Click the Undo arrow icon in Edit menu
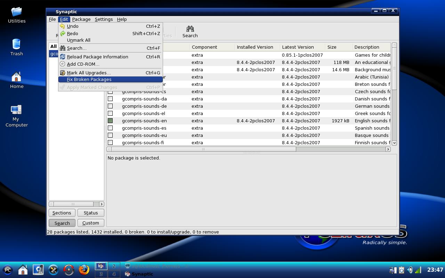Viewport: 445px width, 278px height. click(63, 26)
